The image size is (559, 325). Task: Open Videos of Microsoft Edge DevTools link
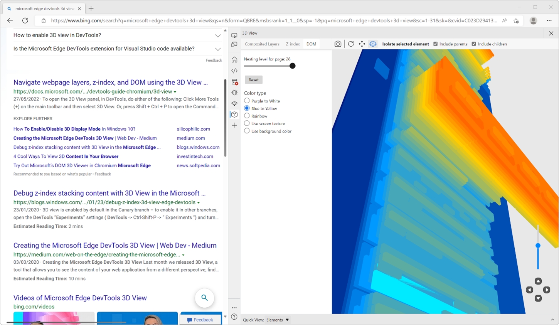coord(80,298)
